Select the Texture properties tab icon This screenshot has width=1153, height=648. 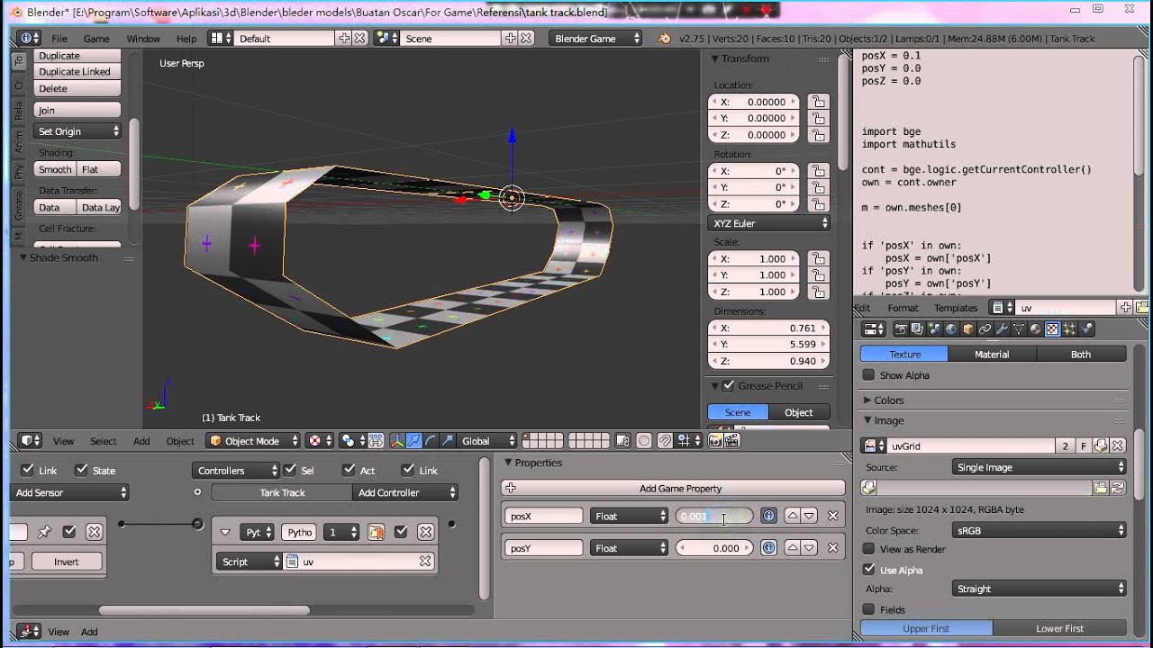coord(1052,329)
